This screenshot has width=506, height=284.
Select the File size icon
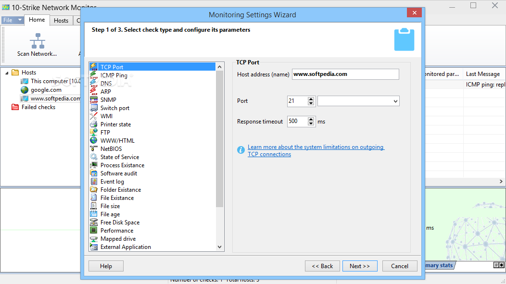94,206
